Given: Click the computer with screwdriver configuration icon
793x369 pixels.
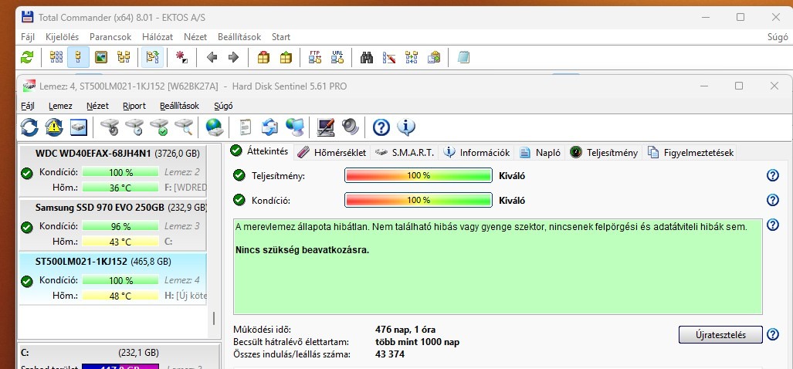Looking at the screenshot, I should [x=326, y=127].
